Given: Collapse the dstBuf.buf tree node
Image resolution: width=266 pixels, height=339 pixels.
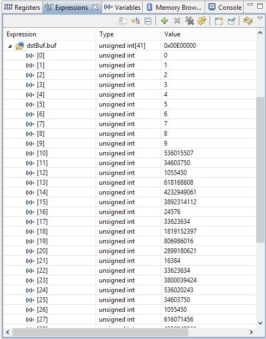Looking at the screenshot, I should click(x=10, y=46).
